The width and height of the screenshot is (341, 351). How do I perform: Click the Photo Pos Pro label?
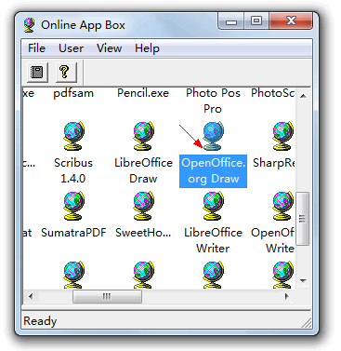pos(213,101)
